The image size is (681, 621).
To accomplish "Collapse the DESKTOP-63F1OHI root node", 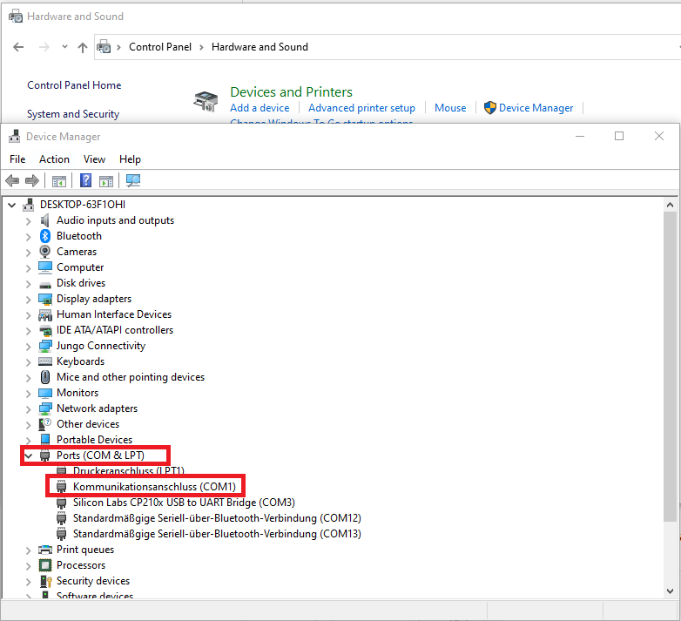I will click(x=11, y=205).
